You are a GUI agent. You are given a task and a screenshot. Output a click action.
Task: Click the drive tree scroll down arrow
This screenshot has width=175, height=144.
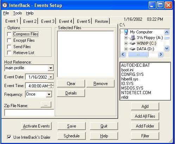pyautogui.click(x=167, y=48)
